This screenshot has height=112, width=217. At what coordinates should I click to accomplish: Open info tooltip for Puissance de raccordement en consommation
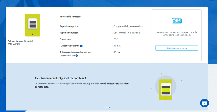77,55
